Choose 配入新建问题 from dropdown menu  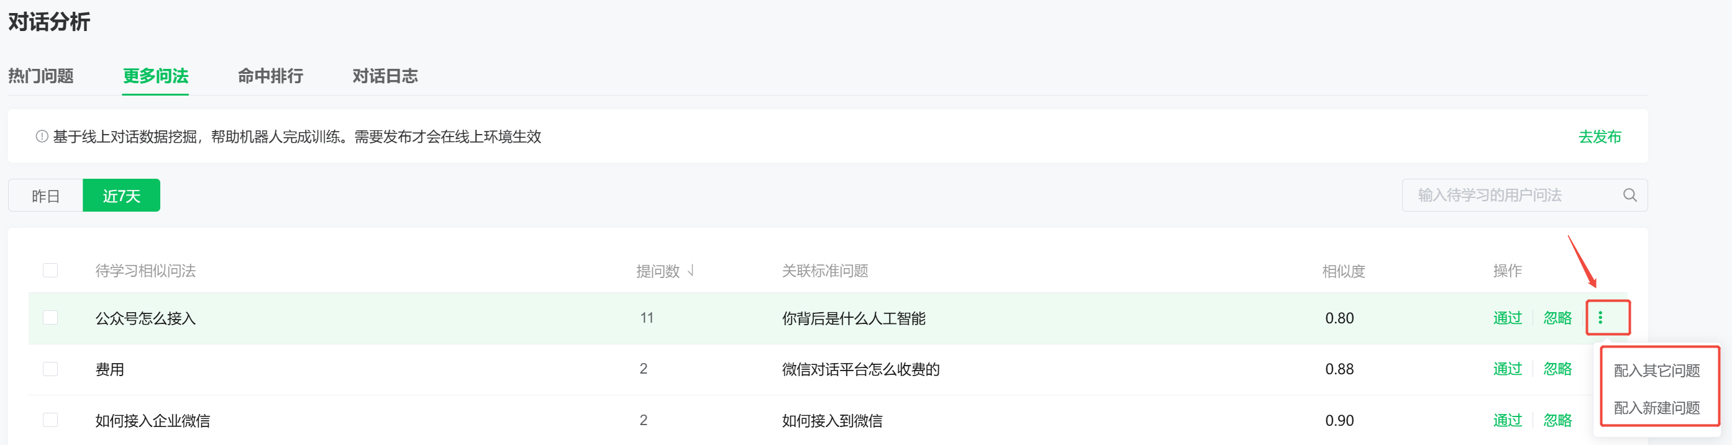point(1656,408)
